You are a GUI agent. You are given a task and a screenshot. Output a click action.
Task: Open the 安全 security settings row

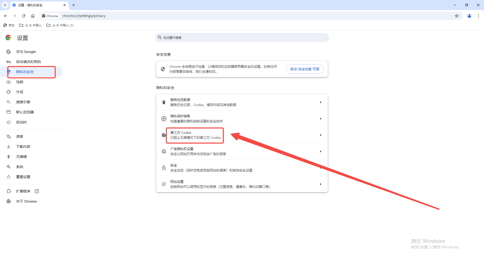[242, 168]
